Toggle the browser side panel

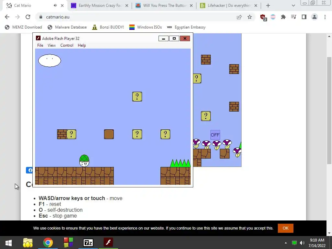point(304,17)
